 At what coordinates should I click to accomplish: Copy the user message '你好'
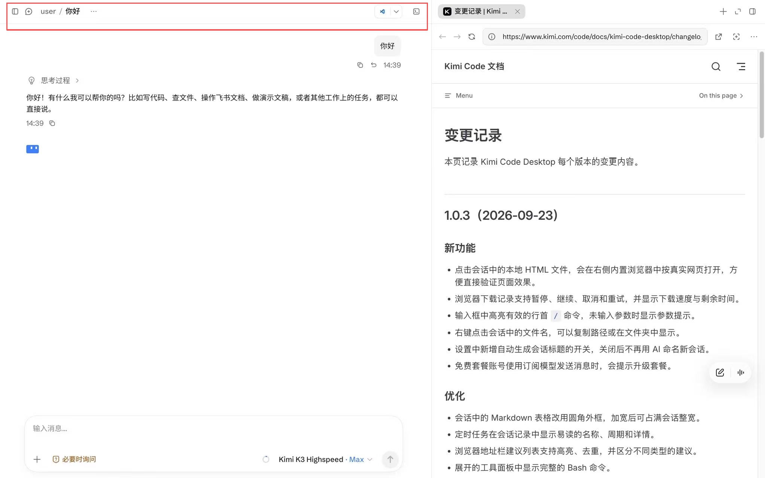[x=360, y=65]
